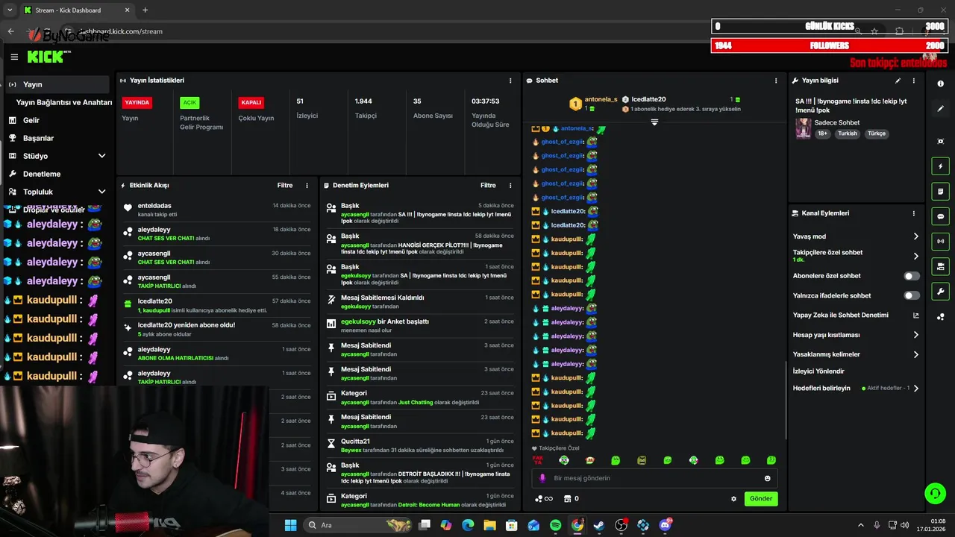Viewport: 955px width, 537px height.
Task: Click the chat panel vertical scrollbar
Action: point(786,401)
